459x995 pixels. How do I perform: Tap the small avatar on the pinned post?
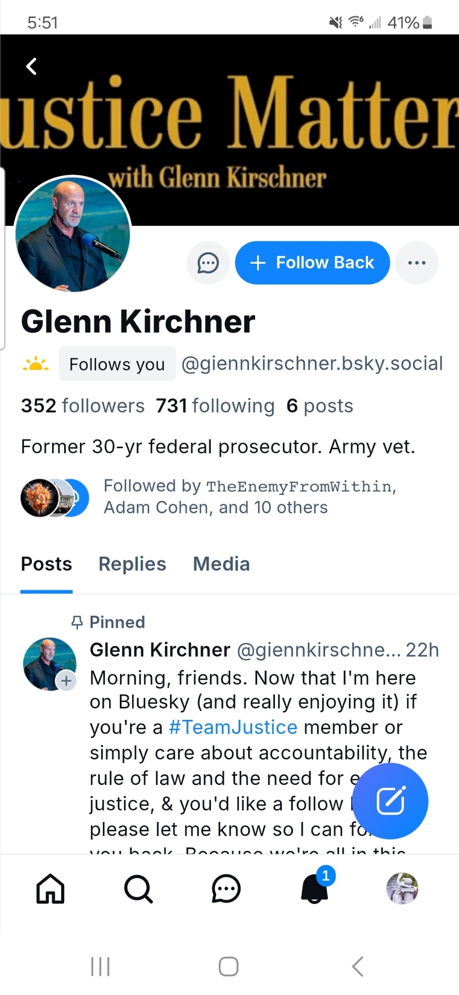click(49, 664)
